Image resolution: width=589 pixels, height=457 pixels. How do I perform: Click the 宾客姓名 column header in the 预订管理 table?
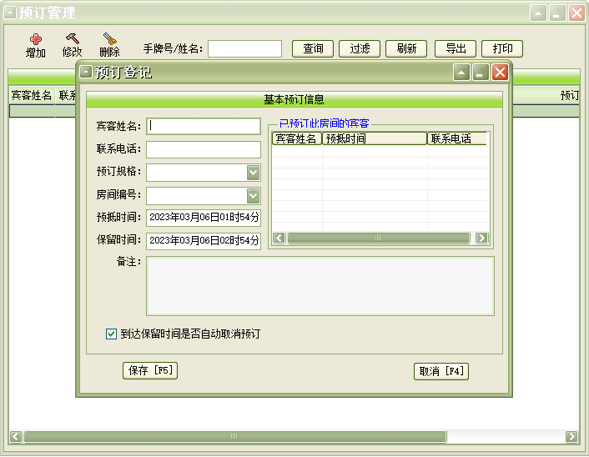pos(32,95)
